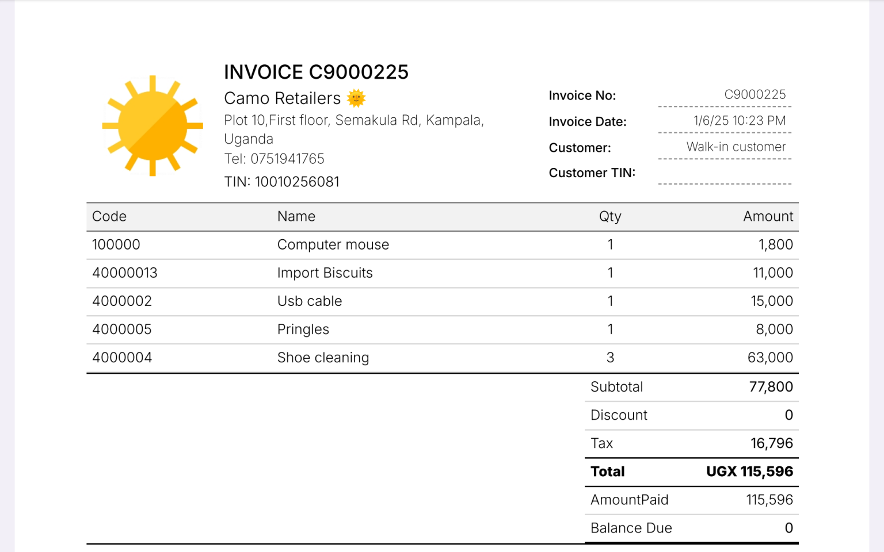Click the TIN number 10010256081

click(x=281, y=181)
